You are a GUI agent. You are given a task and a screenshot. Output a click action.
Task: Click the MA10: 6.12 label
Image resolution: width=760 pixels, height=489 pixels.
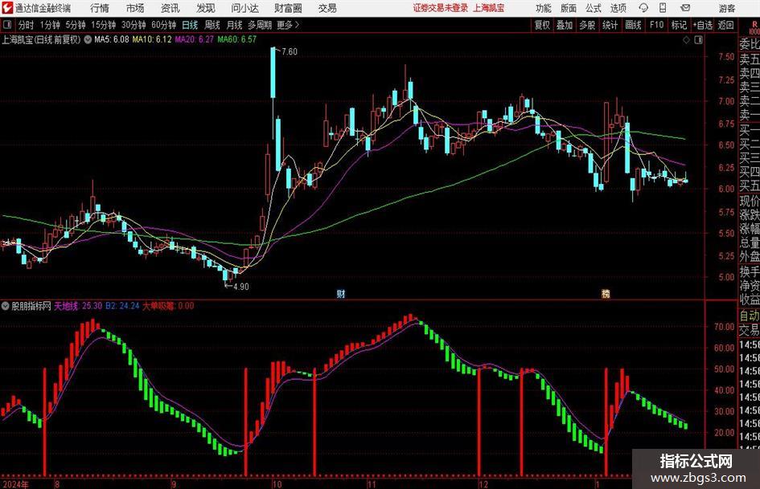pos(152,39)
